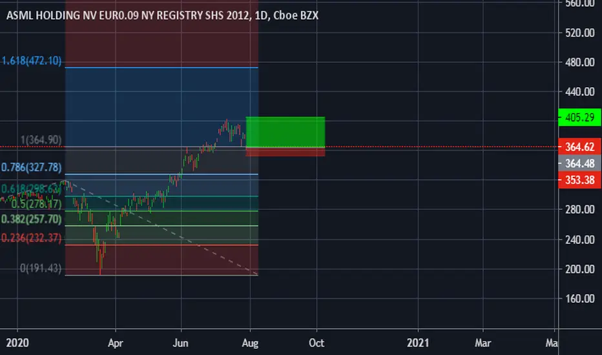
Task: Select the green long position profit box
Action: point(285,132)
